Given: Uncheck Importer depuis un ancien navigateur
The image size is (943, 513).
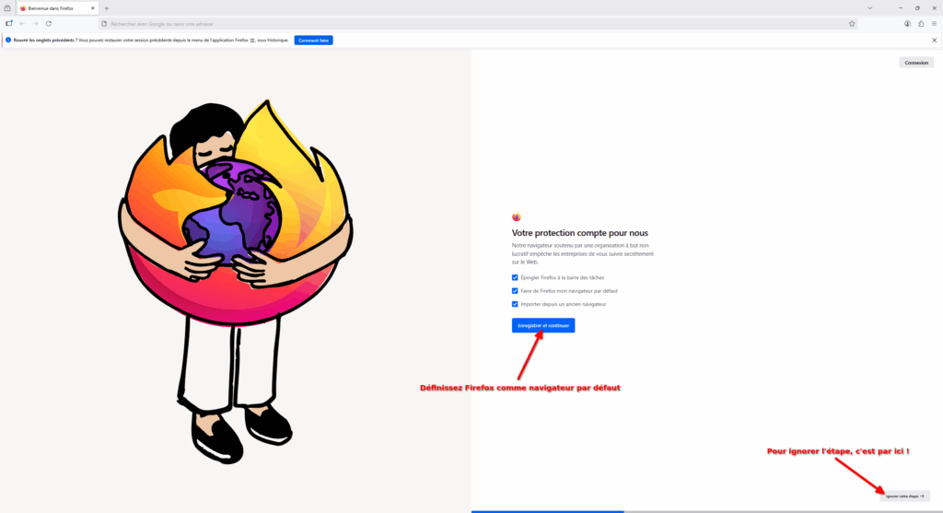Looking at the screenshot, I should [x=515, y=304].
